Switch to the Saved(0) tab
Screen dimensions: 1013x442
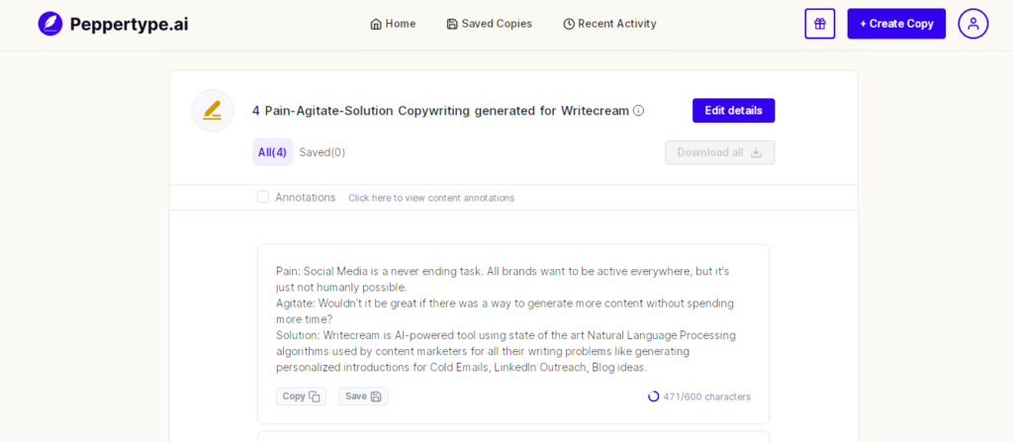[322, 152]
